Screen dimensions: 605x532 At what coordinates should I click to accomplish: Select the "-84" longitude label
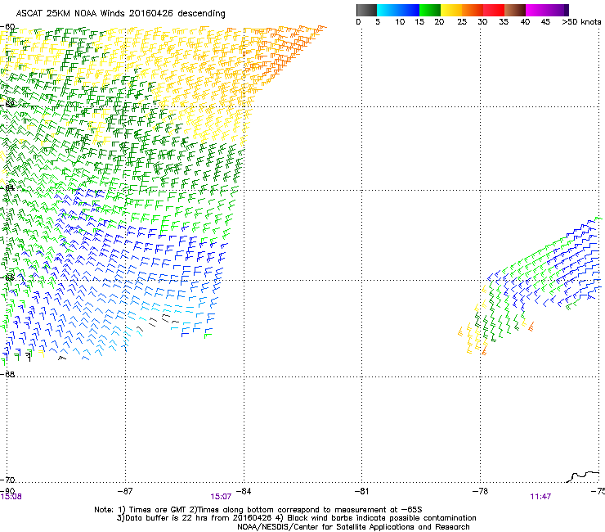pos(244,491)
